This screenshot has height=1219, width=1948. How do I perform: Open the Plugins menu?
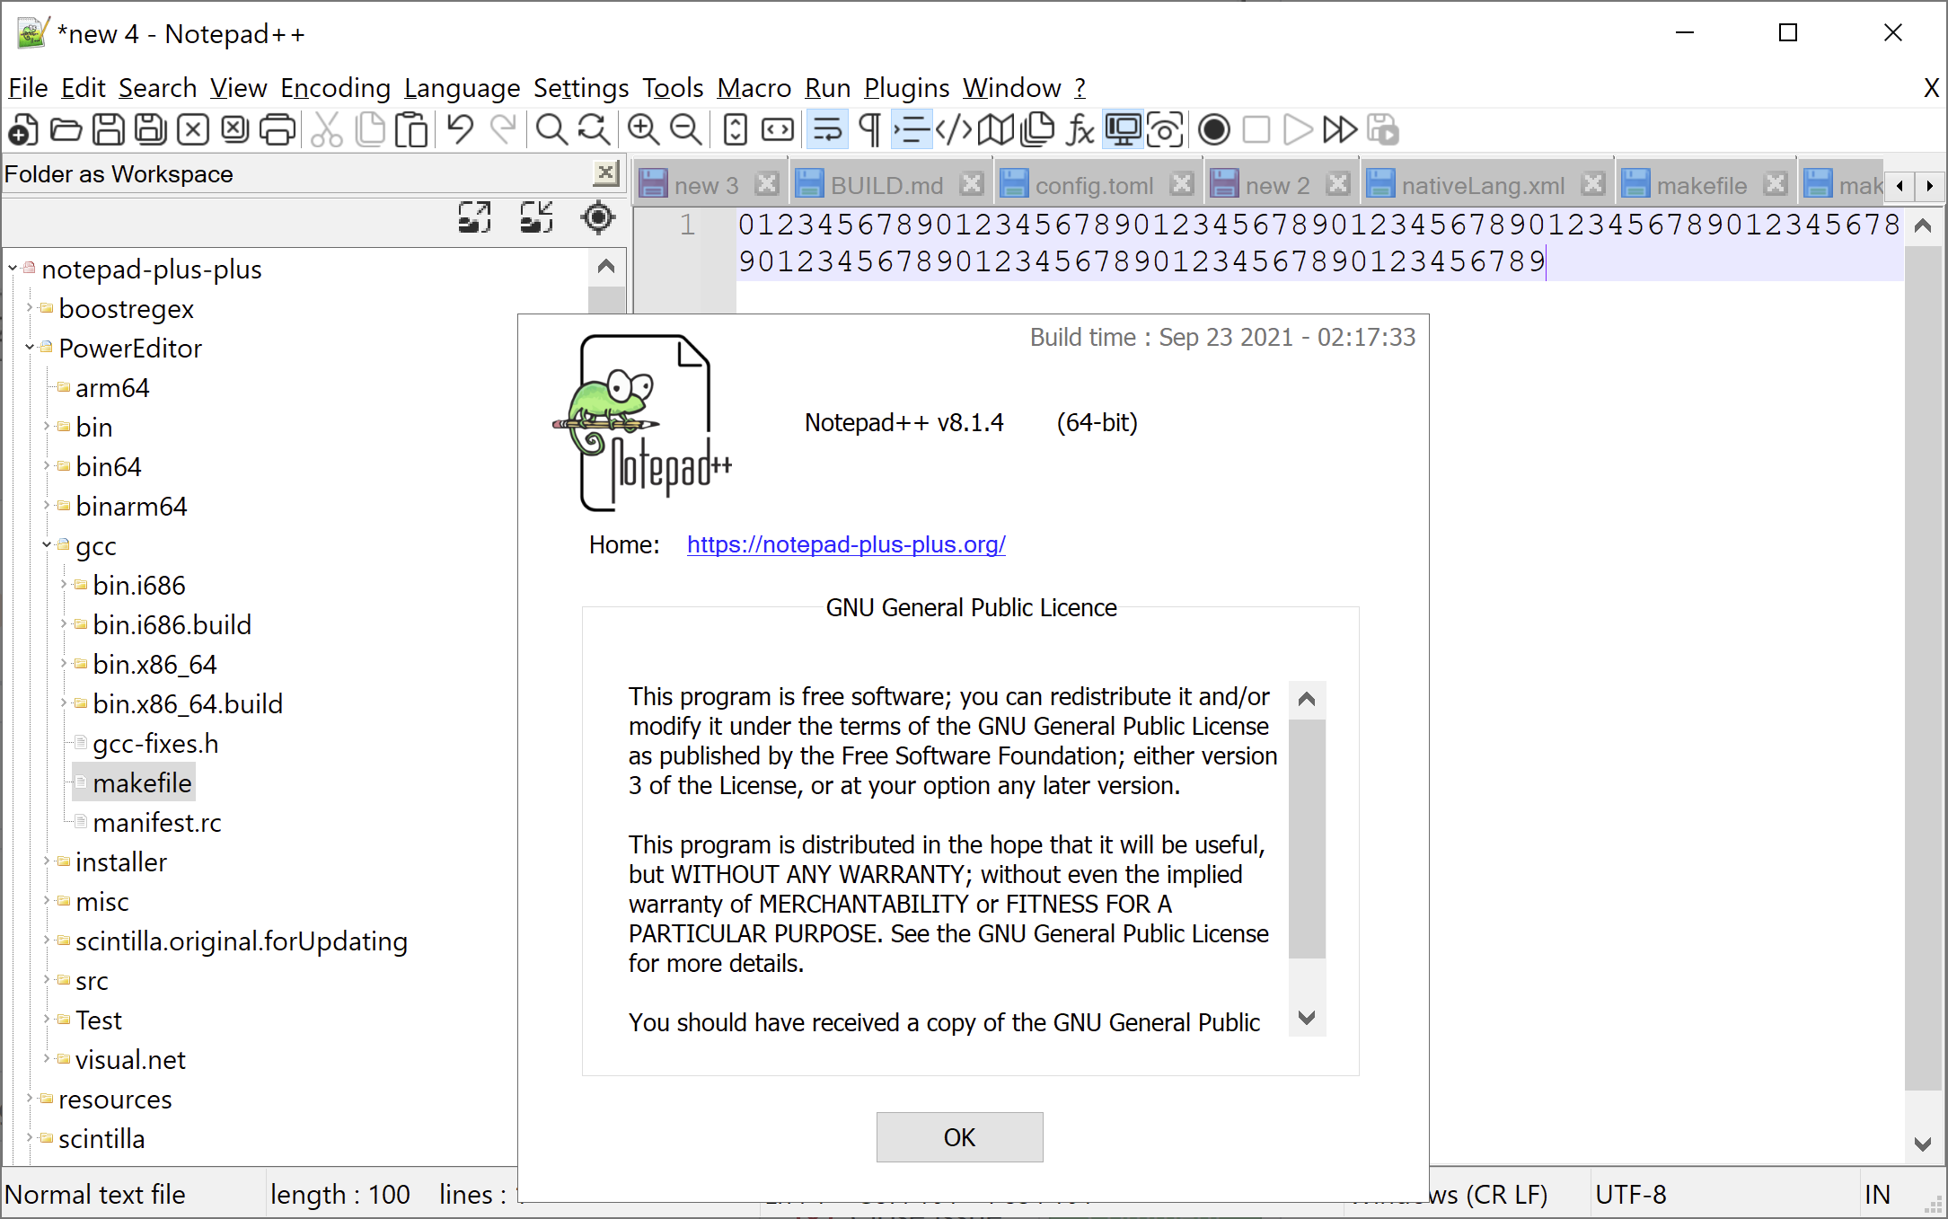coord(906,87)
